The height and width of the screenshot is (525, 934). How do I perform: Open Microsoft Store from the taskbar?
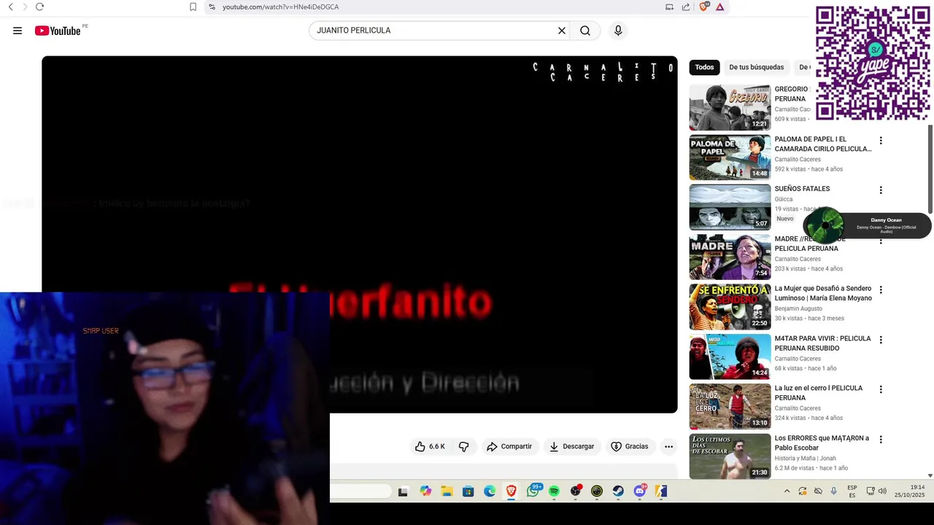[x=468, y=491]
